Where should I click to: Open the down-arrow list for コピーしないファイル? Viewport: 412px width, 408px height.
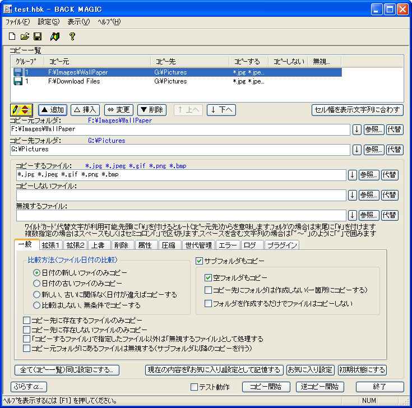tap(352, 195)
